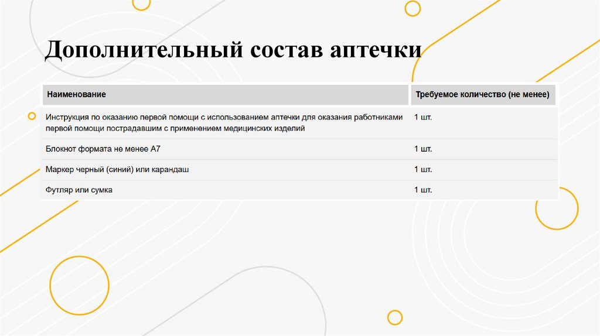Click the 'Требуемое количество (не менее)' header
The width and height of the screenshot is (600, 336).
483,94
